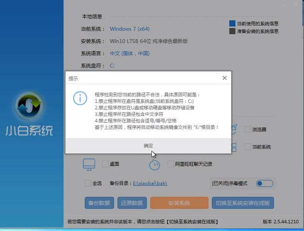Click the orange 安装系统 button
Screen dimensions: 304x231
pyautogui.click(x=179, y=203)
